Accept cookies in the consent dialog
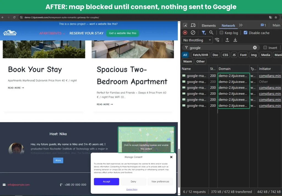Image resolution: width=282 pixels, height=196 pixels. 107,182
